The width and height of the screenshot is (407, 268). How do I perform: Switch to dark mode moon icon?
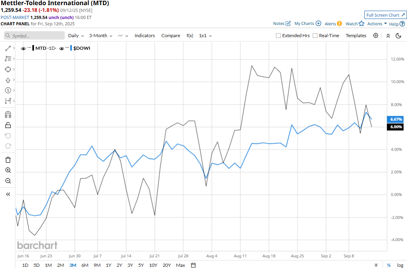pyautogui.click(x=398, y=36)
